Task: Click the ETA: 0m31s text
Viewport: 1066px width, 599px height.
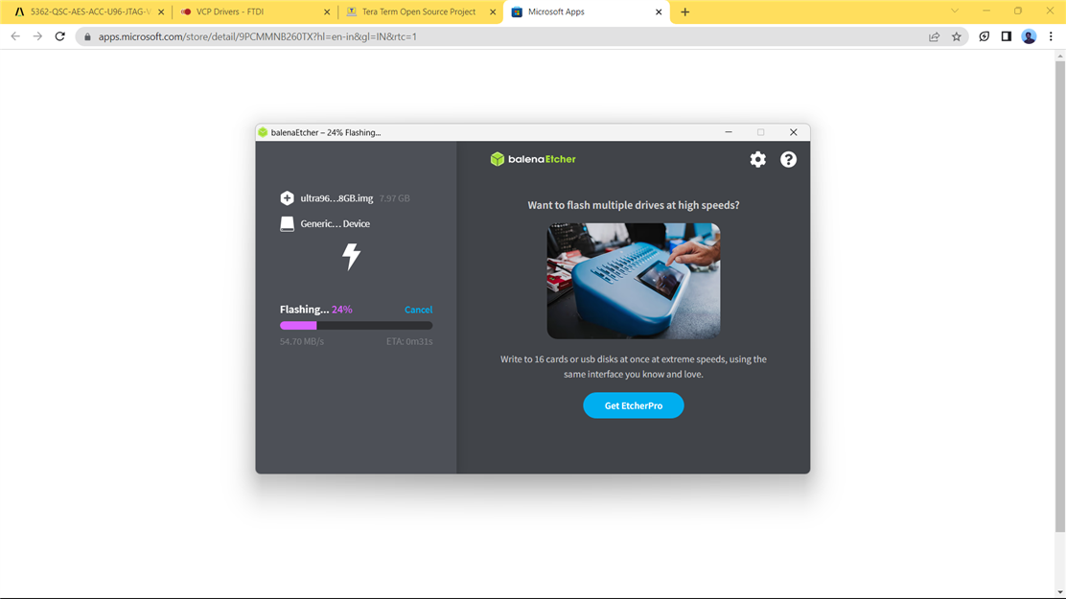Action: (409, 341)
